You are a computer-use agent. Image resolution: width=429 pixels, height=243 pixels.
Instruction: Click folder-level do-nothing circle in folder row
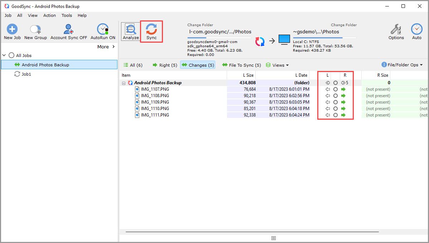pos(336,83)
